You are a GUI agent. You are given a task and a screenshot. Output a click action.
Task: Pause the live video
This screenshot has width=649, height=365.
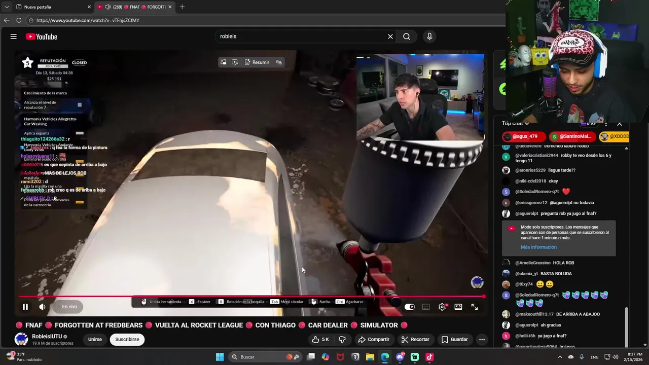click(x=25, y=307)
